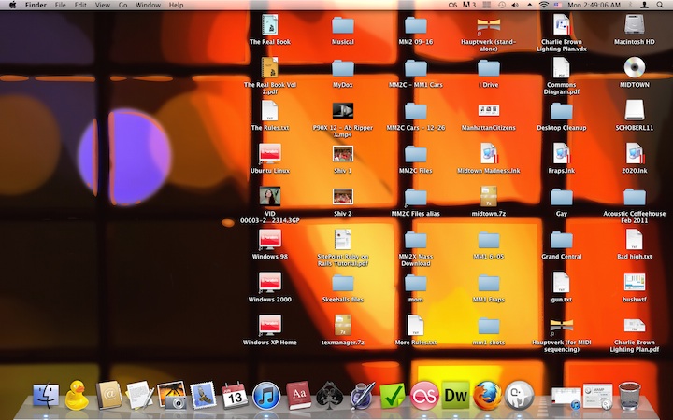Open the Address Book dock icon
This screenshot has height=420, width=673.
pyautogui.click(x=108, y=396)
